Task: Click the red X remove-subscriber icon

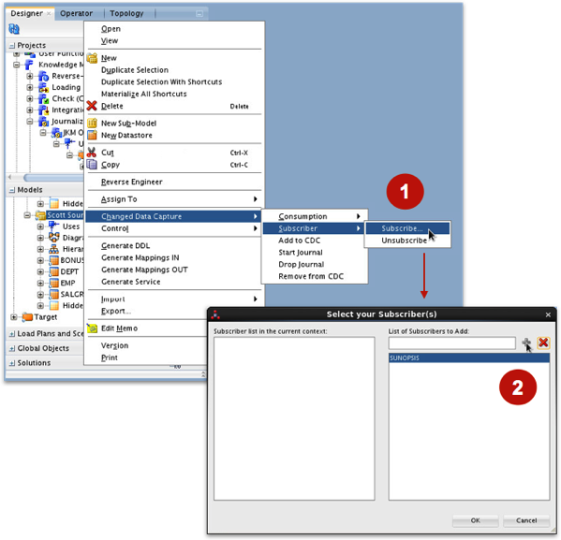Action: (x=543, y=343)
